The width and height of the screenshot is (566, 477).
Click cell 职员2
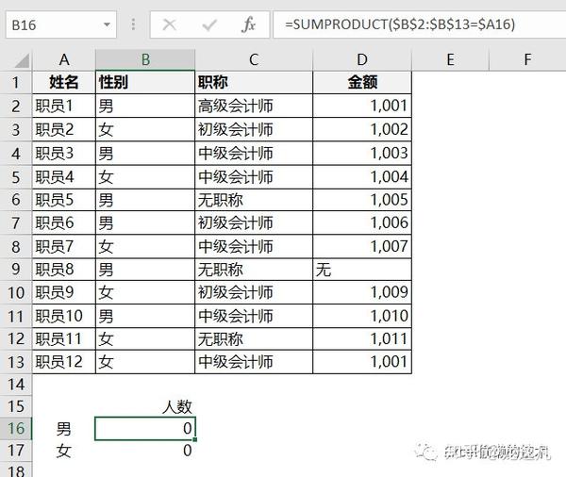64,129
